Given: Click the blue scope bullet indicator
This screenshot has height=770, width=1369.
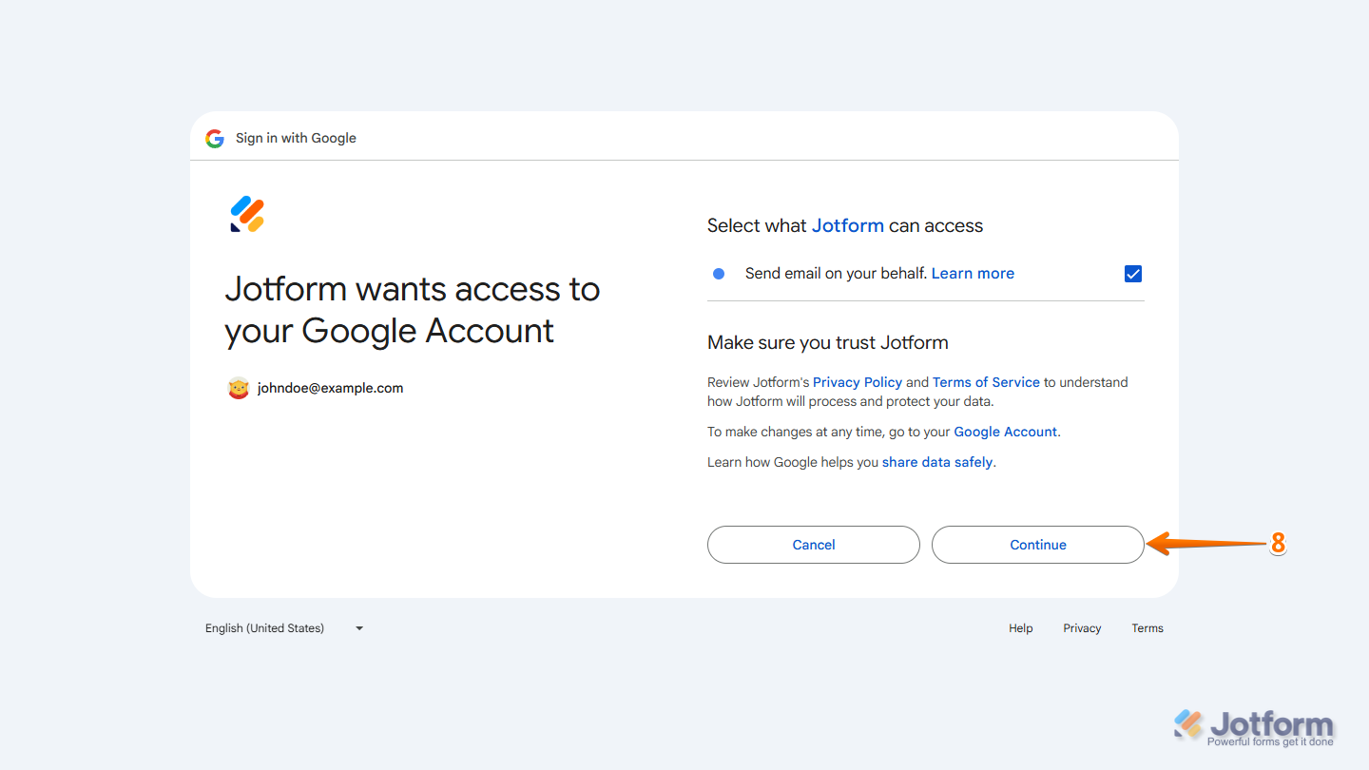Looking at the screenshot, I should [x=719, y=273].
